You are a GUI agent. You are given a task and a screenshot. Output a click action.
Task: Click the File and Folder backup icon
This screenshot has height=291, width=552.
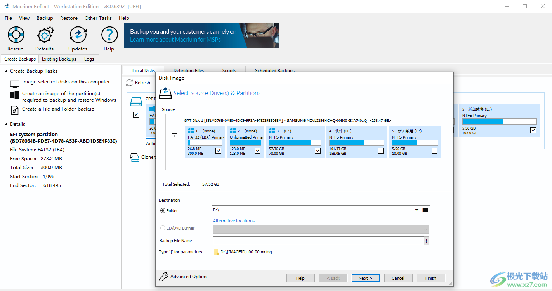[x=15, y=110]
